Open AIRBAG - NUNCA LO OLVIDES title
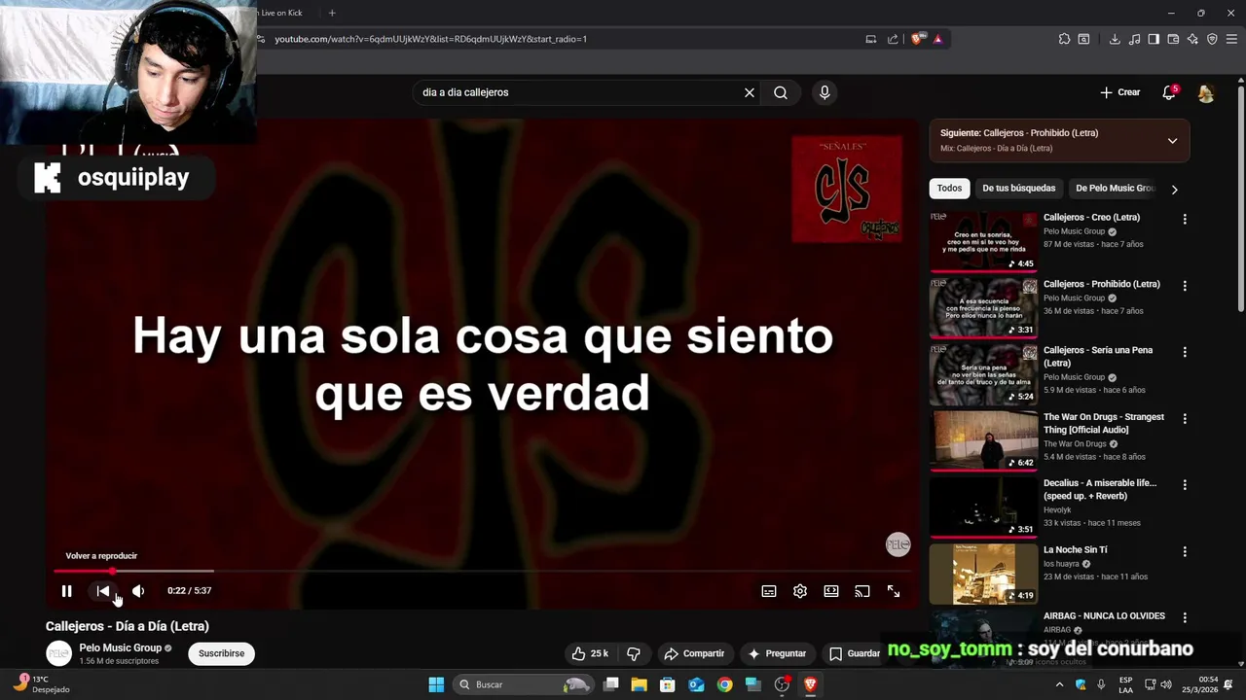 1104,616
